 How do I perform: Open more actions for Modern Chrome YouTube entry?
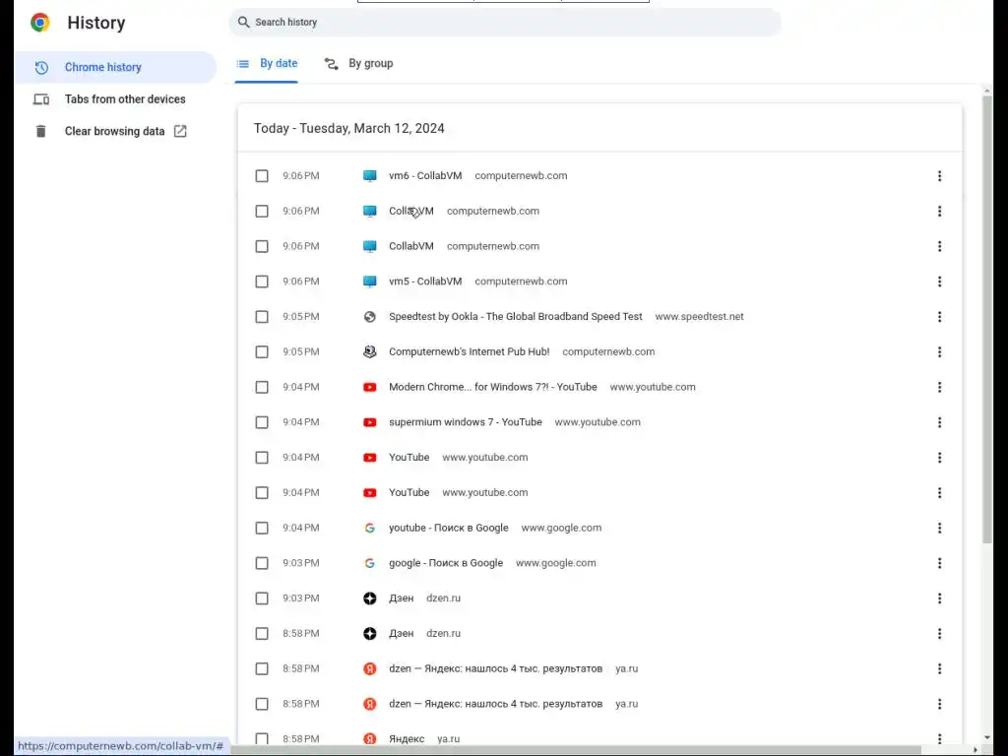tap(939, 387)
